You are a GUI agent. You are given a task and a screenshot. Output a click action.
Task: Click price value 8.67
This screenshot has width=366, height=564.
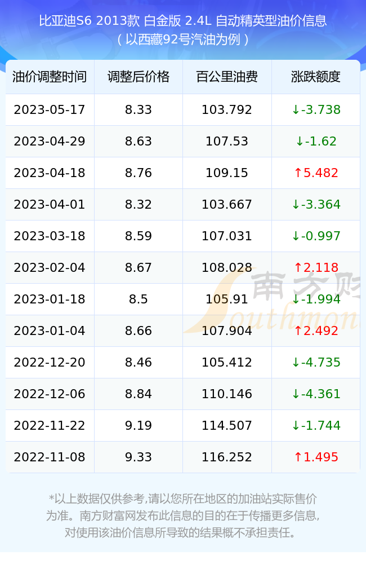(x=139, y=268)
